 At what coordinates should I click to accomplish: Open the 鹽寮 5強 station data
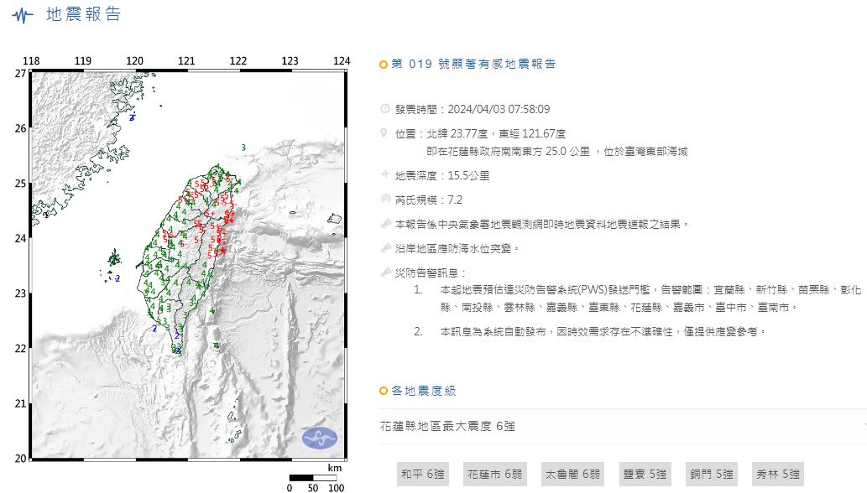coord(644,475)
